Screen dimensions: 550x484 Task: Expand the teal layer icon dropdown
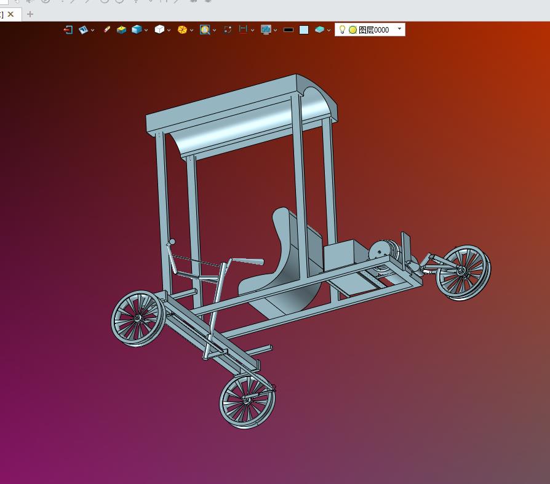(329, 30)
